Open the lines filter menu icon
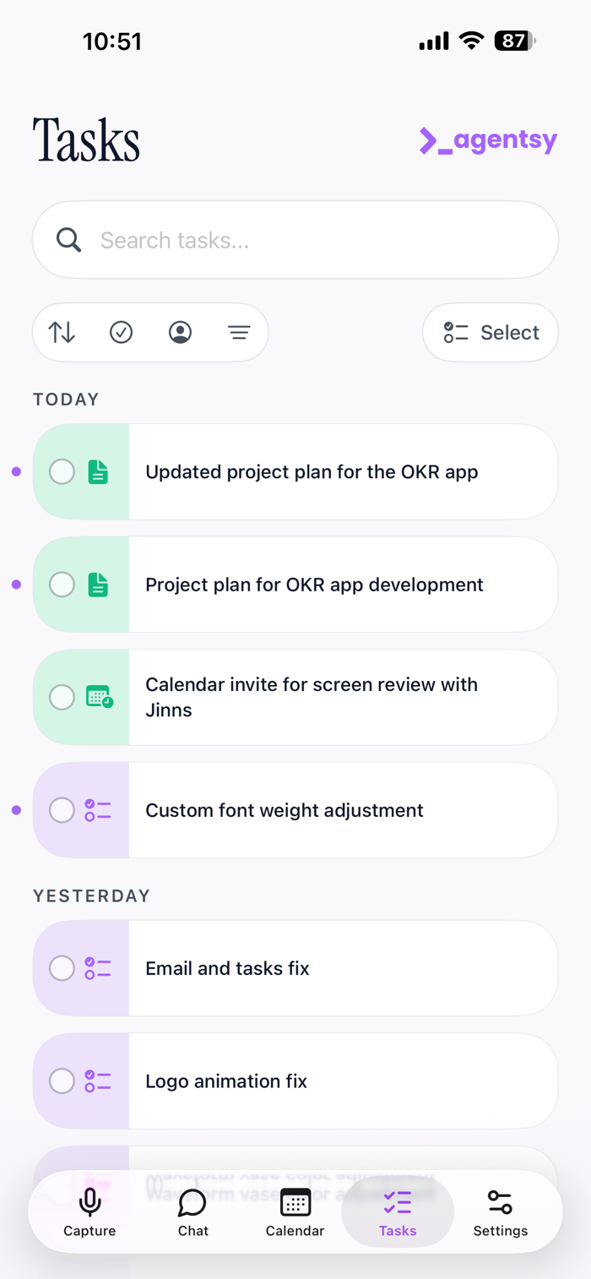Image resolution: width=591 pixels, height=1279 pixels. pos(239,333)
